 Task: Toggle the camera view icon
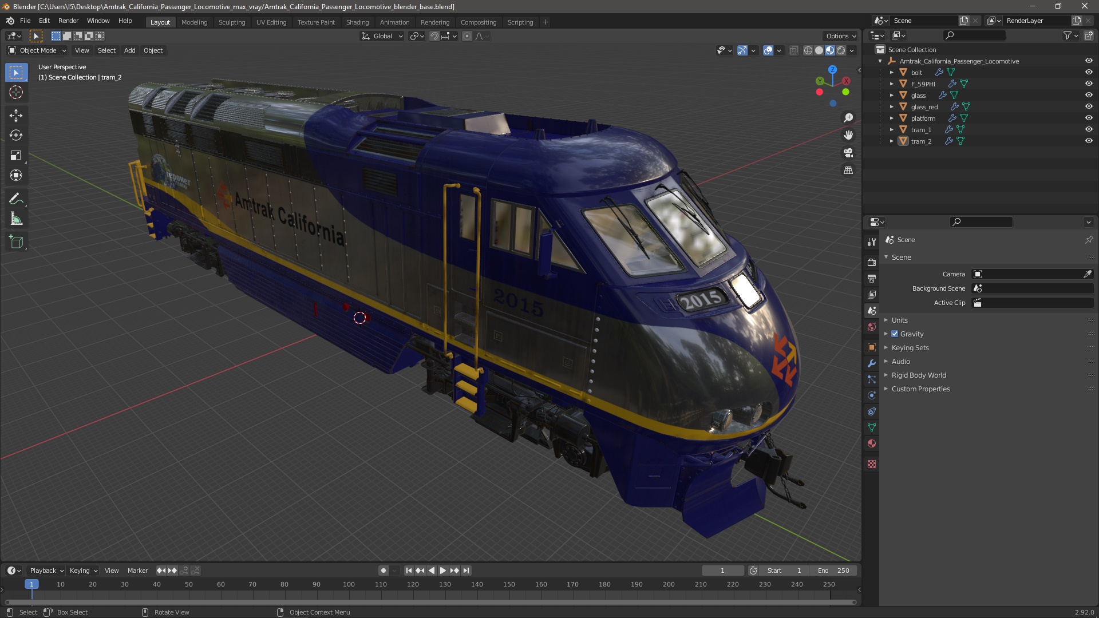click(x=848, y=153)
